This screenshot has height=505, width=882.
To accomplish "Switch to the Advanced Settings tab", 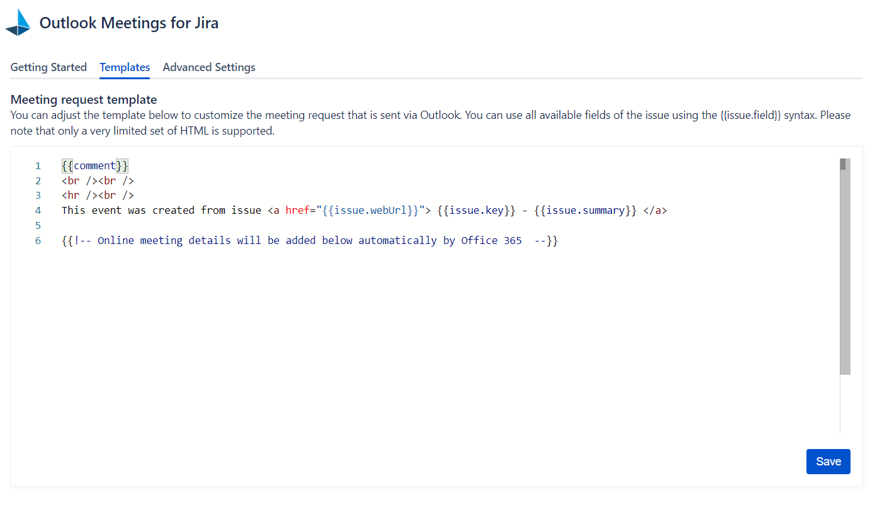I will 209,67.
